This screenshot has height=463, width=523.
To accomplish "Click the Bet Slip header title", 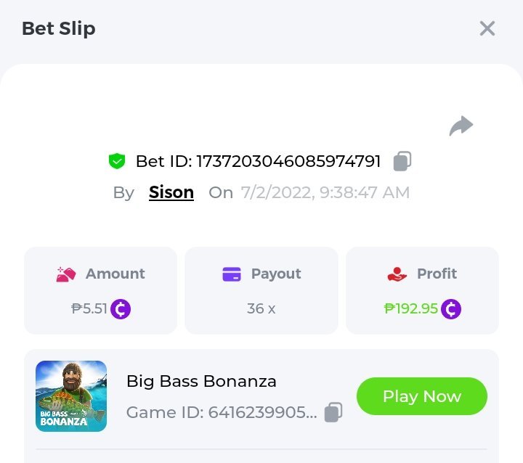I will coord(59,29).
